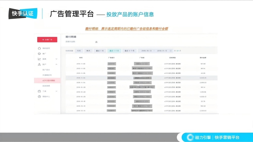
Task: Click the line chart icon for 报表
Action: [x=39, y=59]
